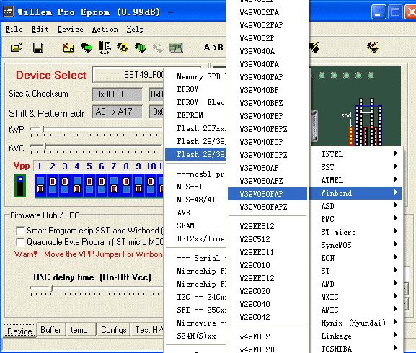The height and width of the screenshot is (353, 416).
Task: Click the A0 --> A17 shift field
Action: pyautogui.click(x=117, y=112)
